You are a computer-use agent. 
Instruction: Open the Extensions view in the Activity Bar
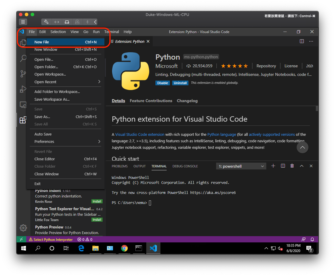tap(23, 120)
